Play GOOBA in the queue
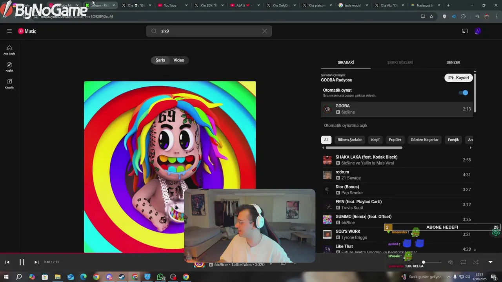502x282 pixels. tap(397, 109)
